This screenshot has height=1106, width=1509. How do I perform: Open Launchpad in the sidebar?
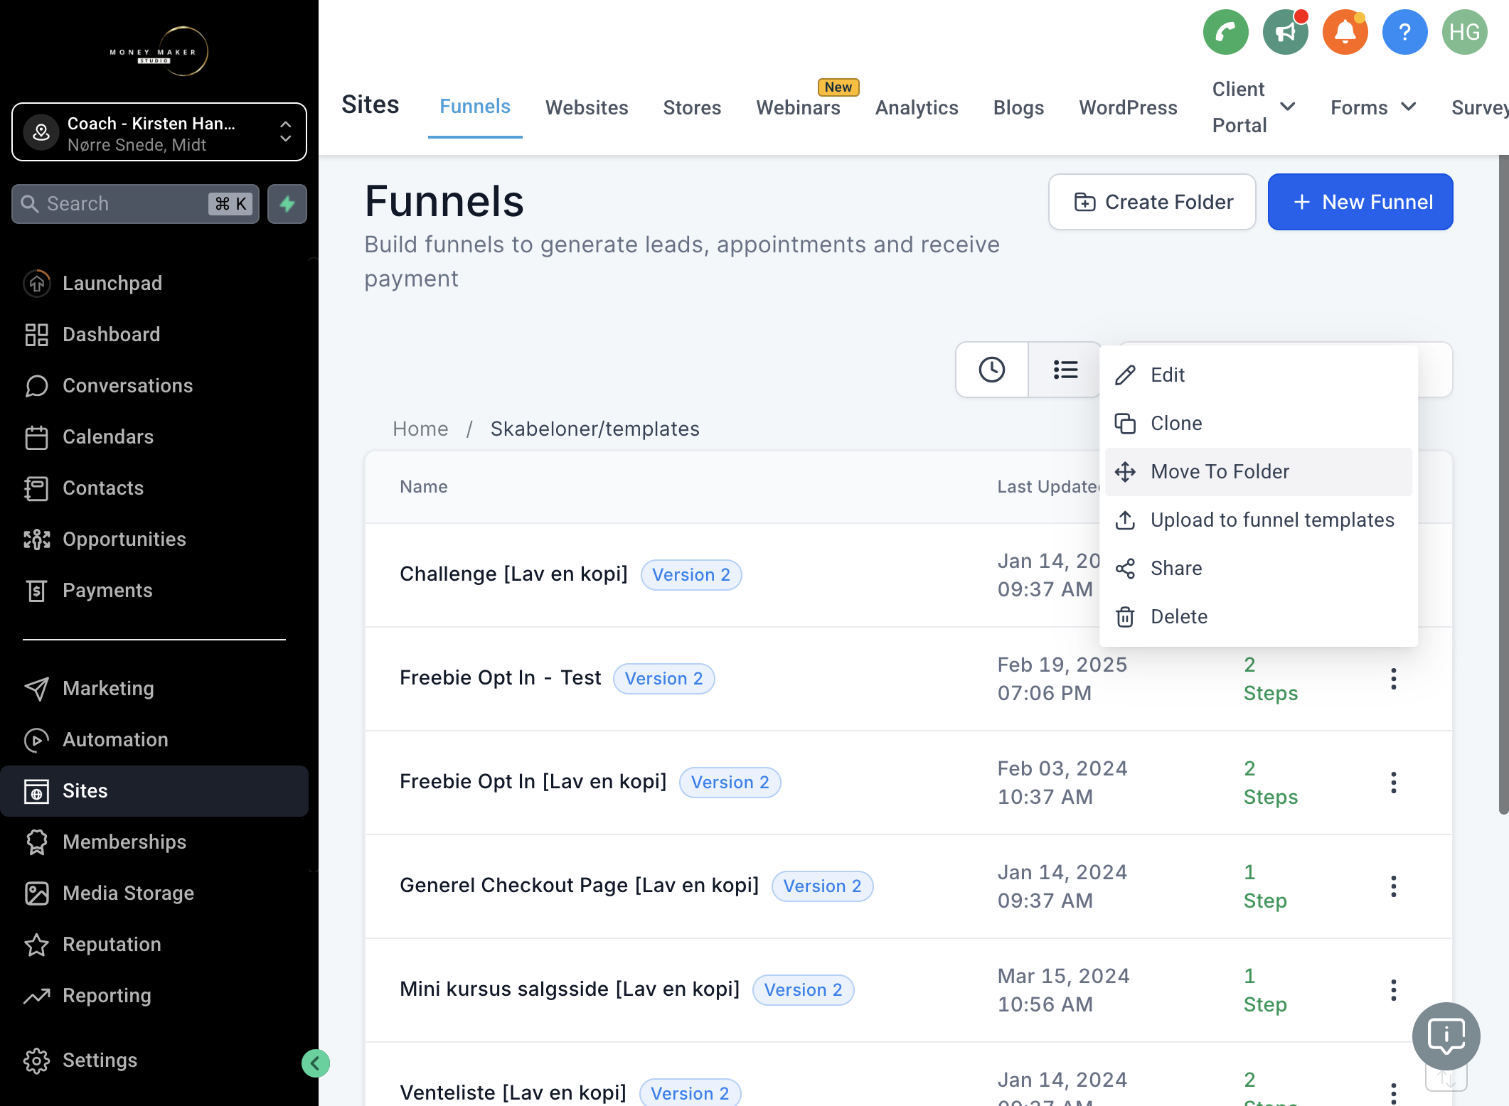(112, 283)
